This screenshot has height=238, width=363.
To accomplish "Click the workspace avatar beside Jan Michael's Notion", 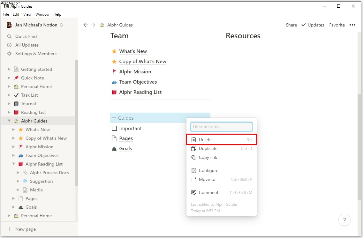I will [9, 25].
